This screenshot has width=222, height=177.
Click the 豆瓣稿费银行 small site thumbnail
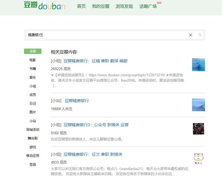click(x=198, y=104)
